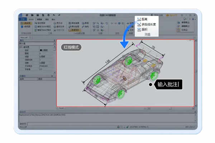Viewport: 215px width, 143px height.
Task: Open the top properties panel dropdown arrow
Action: [x=54, y=41]
